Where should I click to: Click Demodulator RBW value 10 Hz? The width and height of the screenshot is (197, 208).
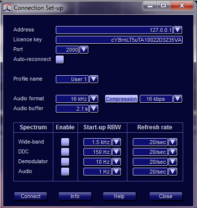(x=97, y=162)
